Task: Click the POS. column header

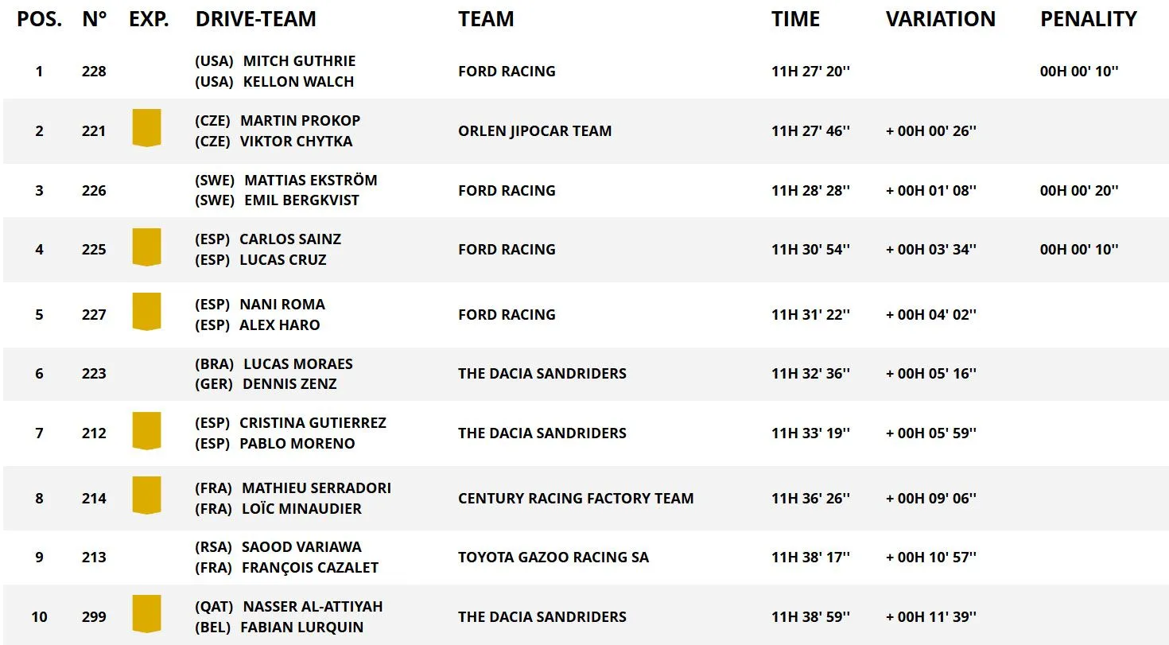Action: (x=40, y=19)
